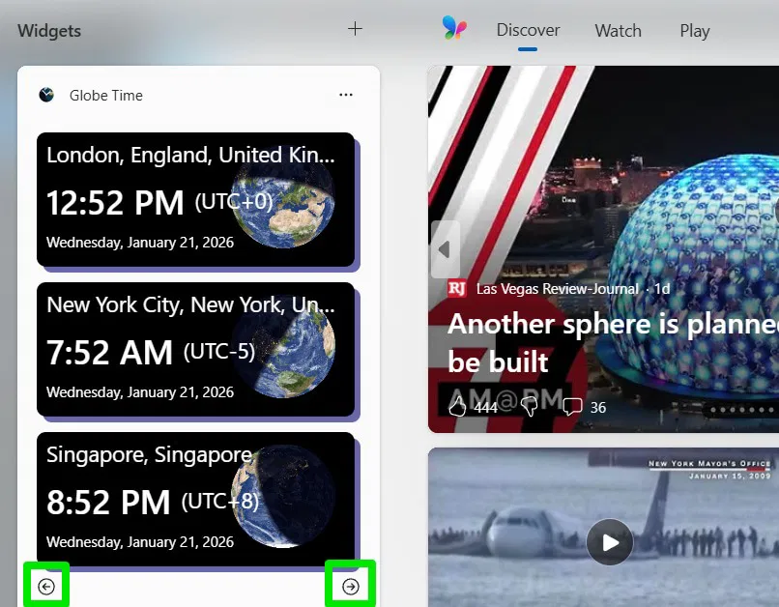Click the play icon on the airplane video
This screenshot has width=779, height=607.
click(610, 542)
